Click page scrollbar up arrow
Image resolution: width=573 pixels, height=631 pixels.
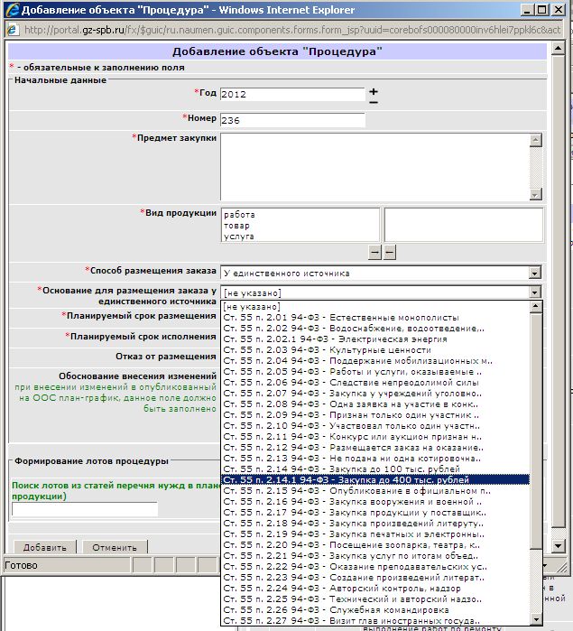click(x=559, y=49)
